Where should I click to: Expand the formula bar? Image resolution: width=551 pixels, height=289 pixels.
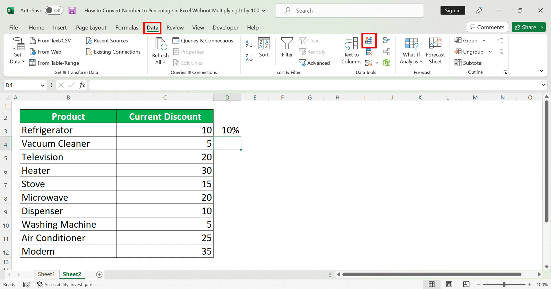click(543, 85)
